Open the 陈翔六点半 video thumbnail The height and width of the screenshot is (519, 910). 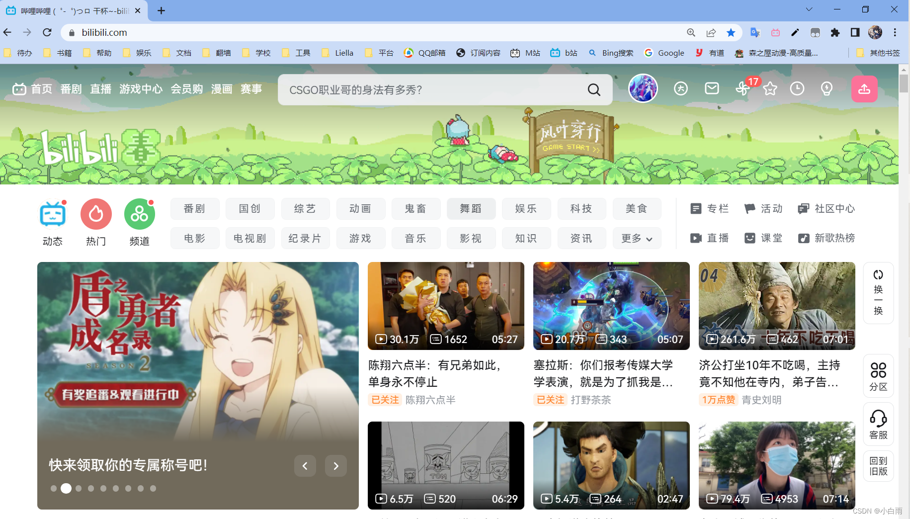[446, 306]
